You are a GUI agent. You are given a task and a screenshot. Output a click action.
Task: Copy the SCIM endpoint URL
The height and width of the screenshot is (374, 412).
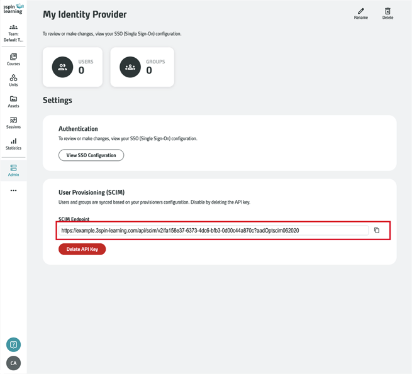pos(377,230)
